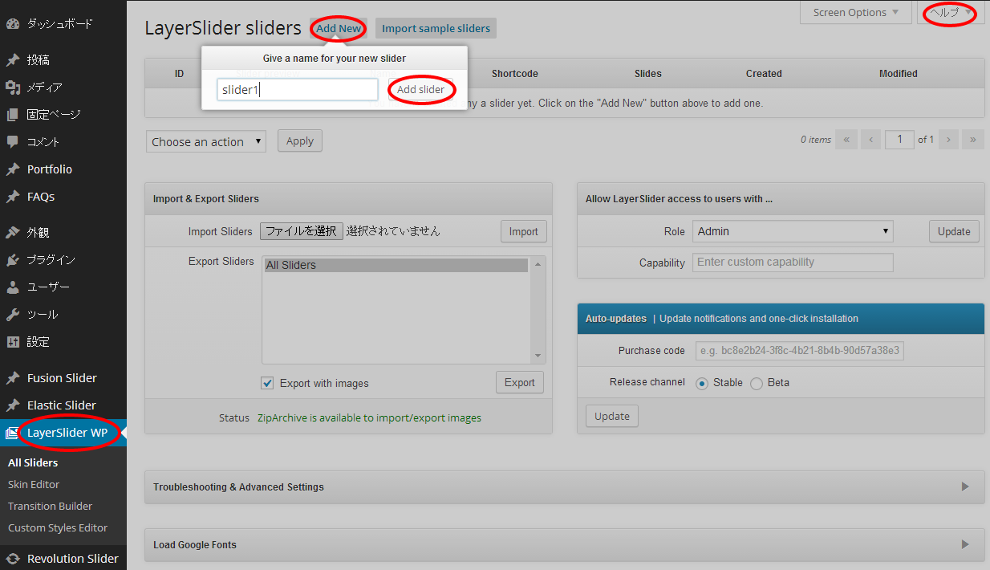The width and height of the screenshot is (990, 570).
Task: Open Skin Editor submenu item
Action: pos(34,484)
